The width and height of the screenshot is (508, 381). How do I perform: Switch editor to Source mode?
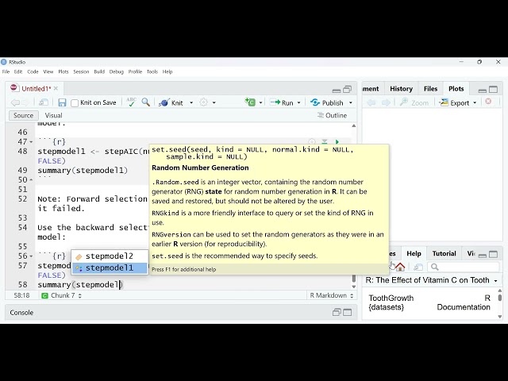pyautogui.click(x=23, y=115)
